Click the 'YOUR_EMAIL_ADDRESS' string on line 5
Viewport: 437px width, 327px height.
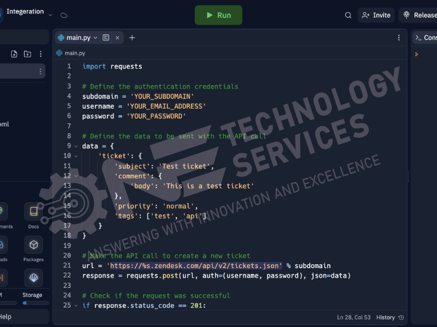[166, 106]
